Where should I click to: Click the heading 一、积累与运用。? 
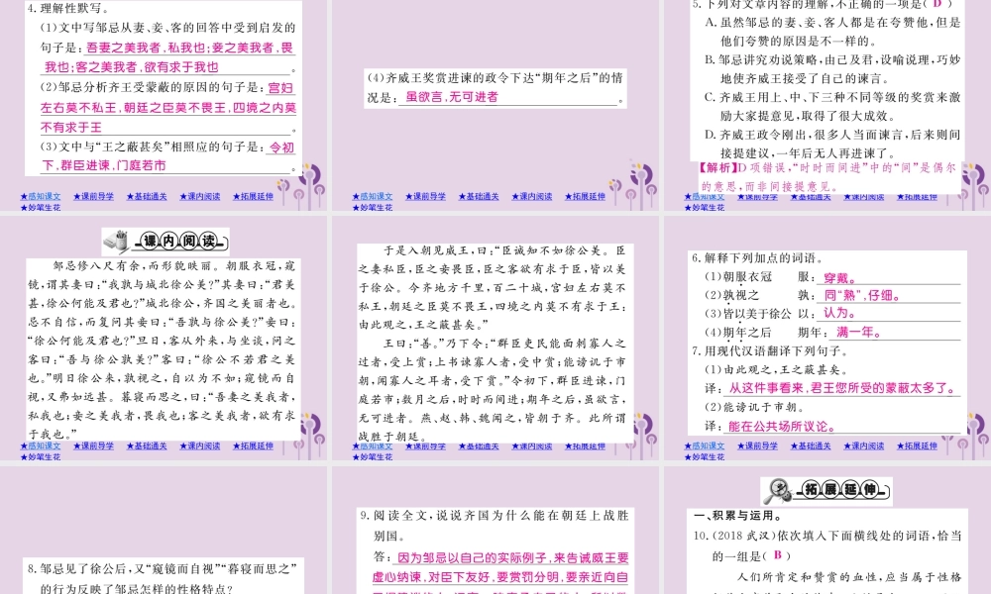(737, 516)
